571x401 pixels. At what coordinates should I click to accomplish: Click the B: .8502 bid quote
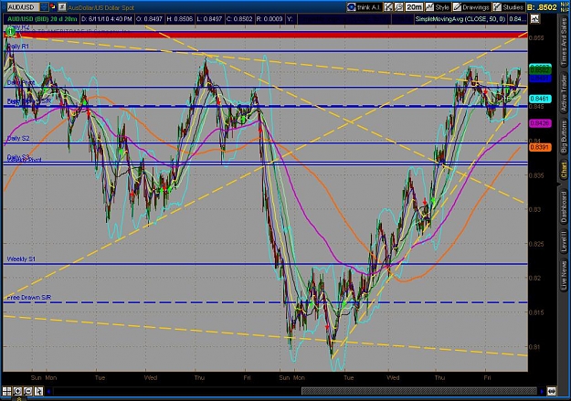(542, 7)
